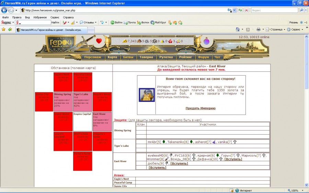Open the 100% zoom level dropdown
The height and width of the screenshot is (193, 309).
[x=302, y=191]
